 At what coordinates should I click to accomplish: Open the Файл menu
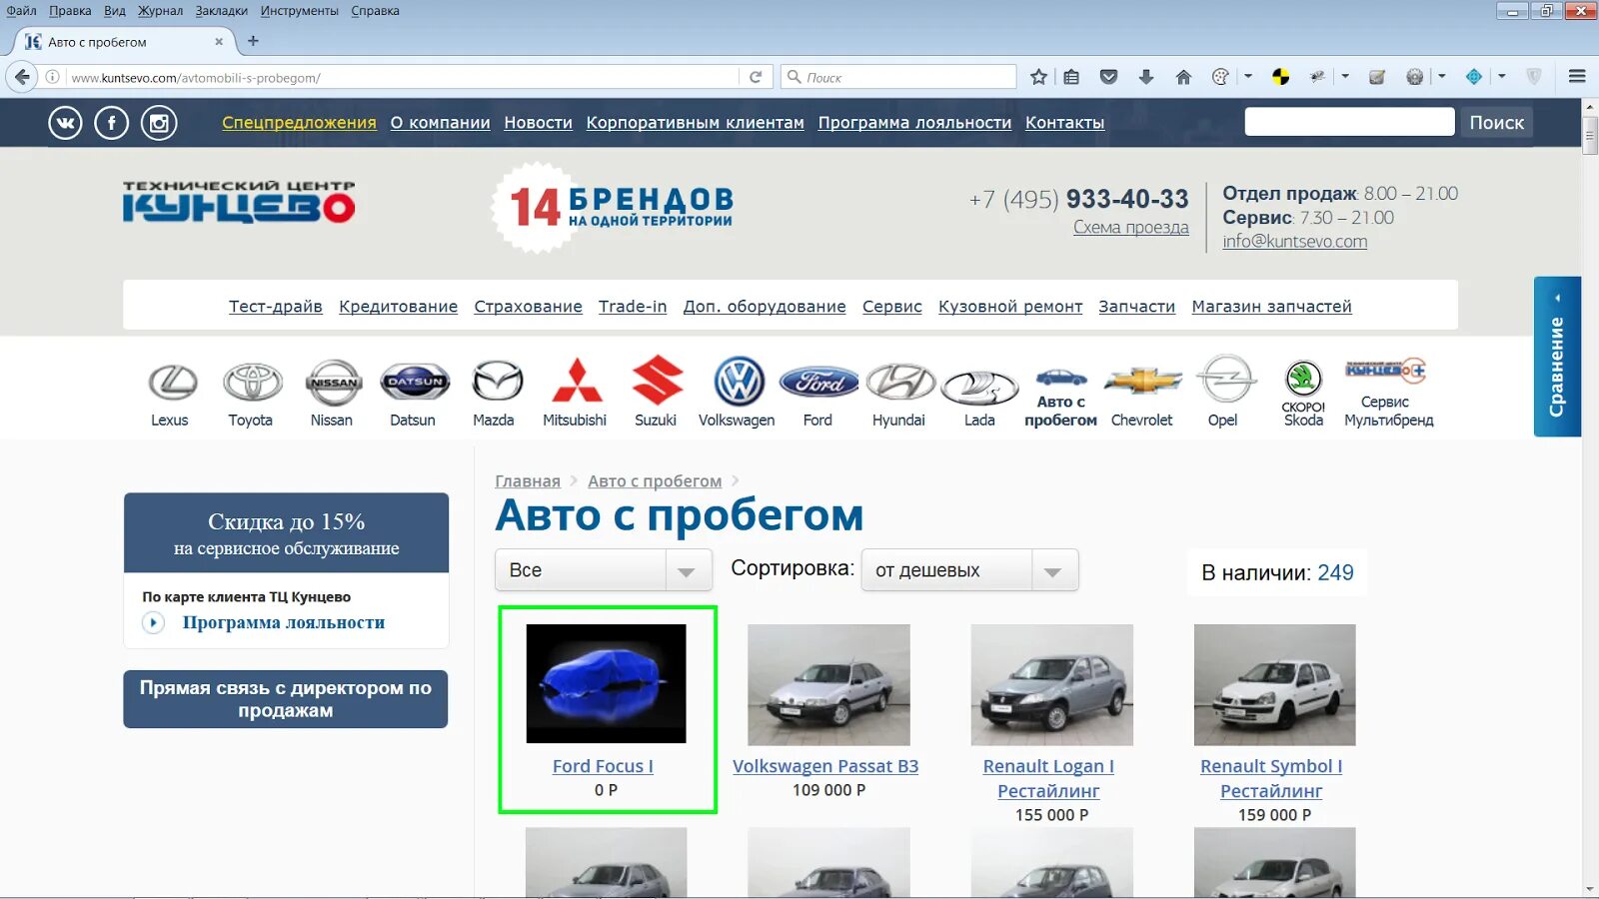coord(21,11)
